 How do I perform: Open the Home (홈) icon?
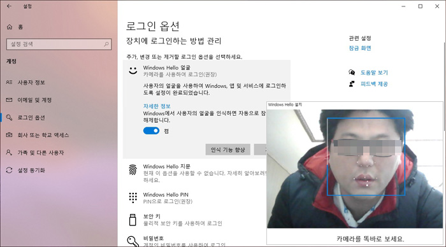coord(10,27)
